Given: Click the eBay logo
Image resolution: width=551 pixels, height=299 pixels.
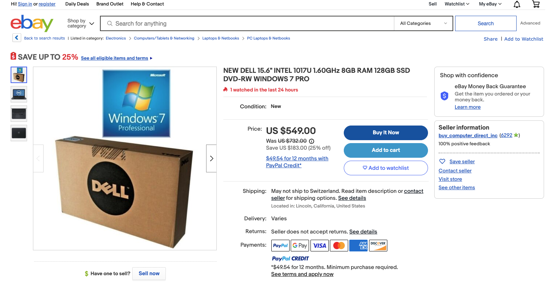Looking at the screenshot, I should click(32, 23).
